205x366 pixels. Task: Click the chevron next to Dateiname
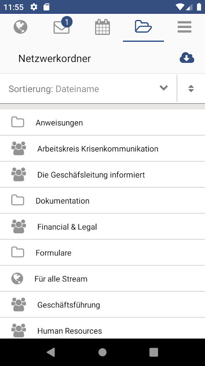pyautogui.click(x=164, y=88)
